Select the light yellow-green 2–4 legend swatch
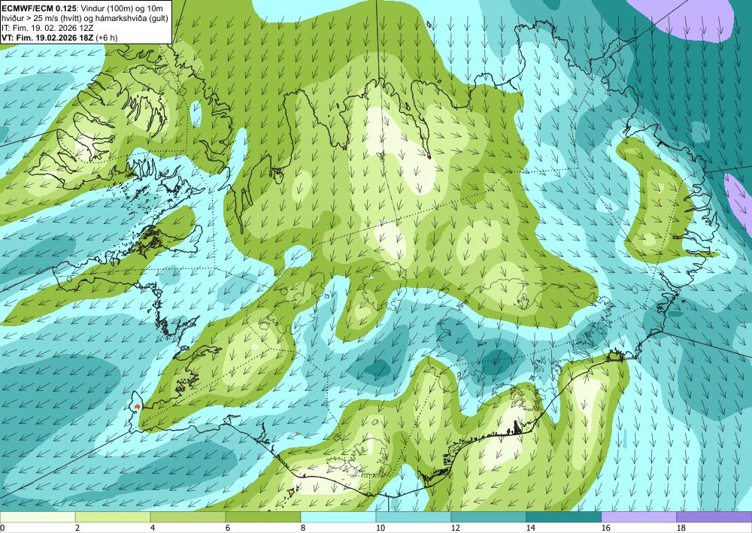 (x=113, y=516)
